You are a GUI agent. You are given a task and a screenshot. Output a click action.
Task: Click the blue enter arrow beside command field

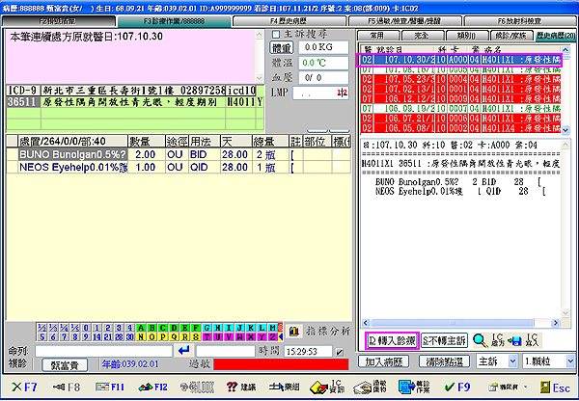(x=185, y=350)
